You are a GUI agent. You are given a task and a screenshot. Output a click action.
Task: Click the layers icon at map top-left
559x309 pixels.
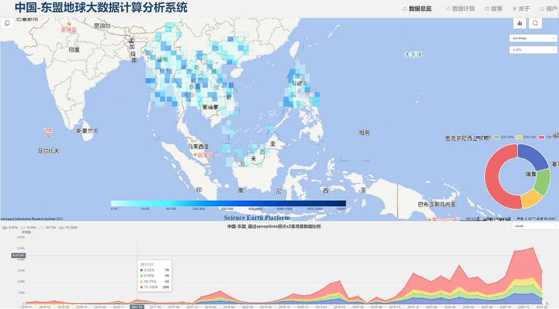coord(7,23)
